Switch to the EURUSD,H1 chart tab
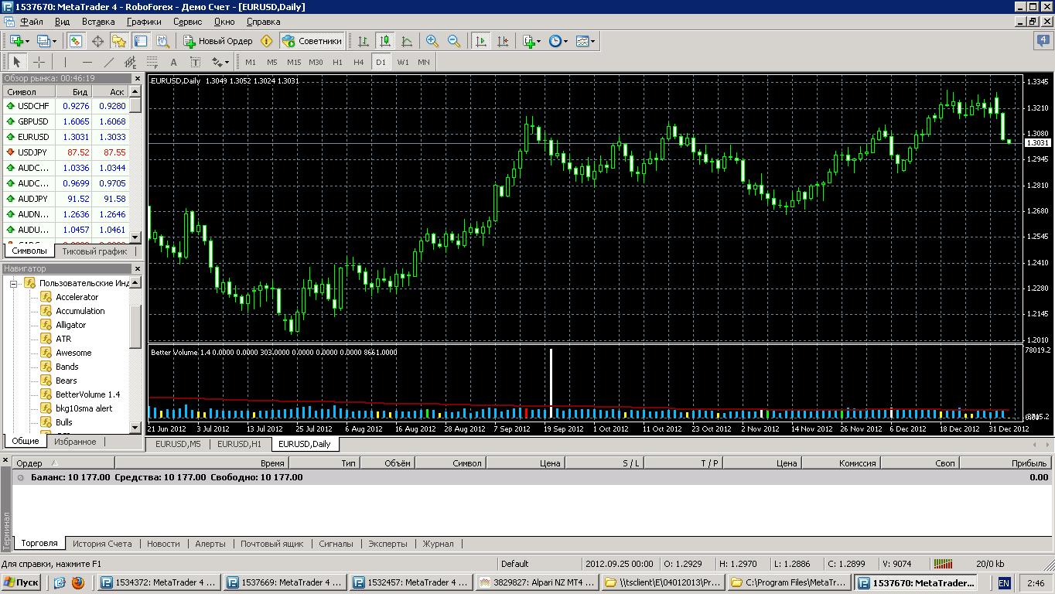The width and height of the screenshot is (1055, 594). tap(239, 444)
